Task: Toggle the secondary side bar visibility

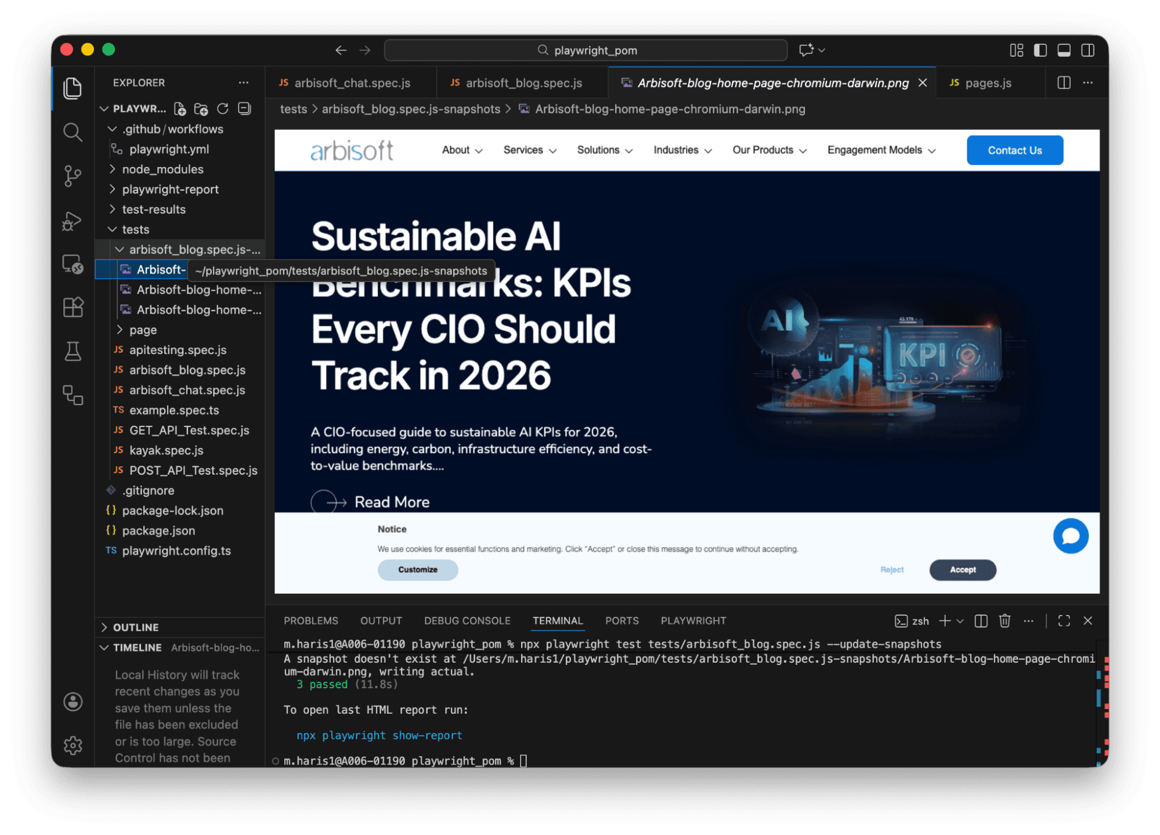Action: [x=1087, y=50]
